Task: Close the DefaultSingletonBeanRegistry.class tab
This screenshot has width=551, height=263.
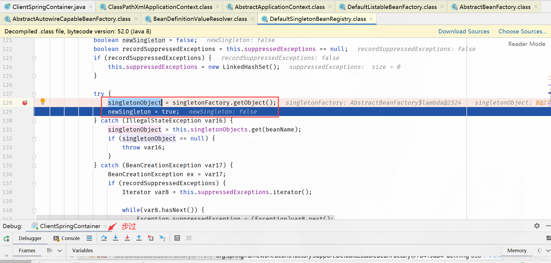Action: pyautogui.click(x=371, y=19)
